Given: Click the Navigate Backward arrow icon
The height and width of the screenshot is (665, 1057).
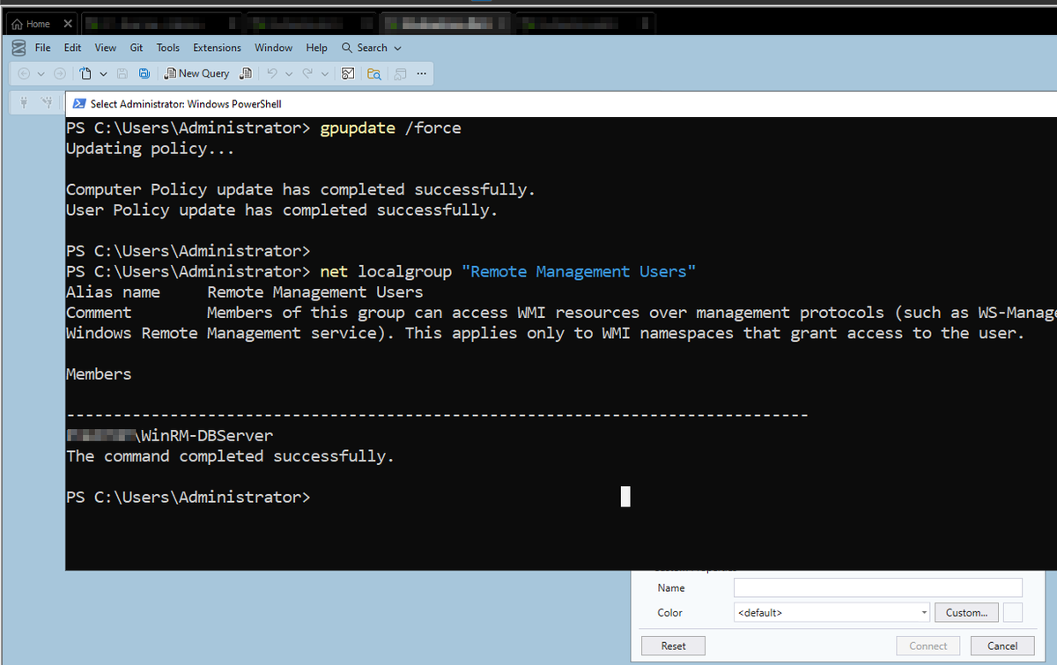Looking at the screenshot, I should tap(24, 73).
